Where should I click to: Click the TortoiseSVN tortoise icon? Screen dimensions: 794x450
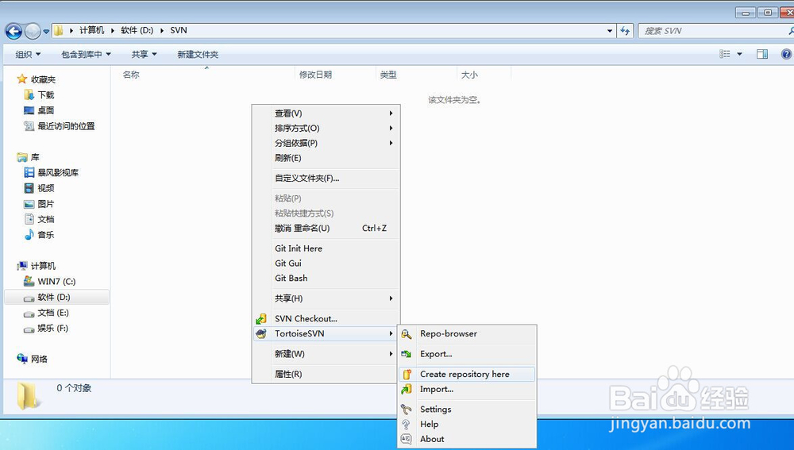tap(261, 333)
